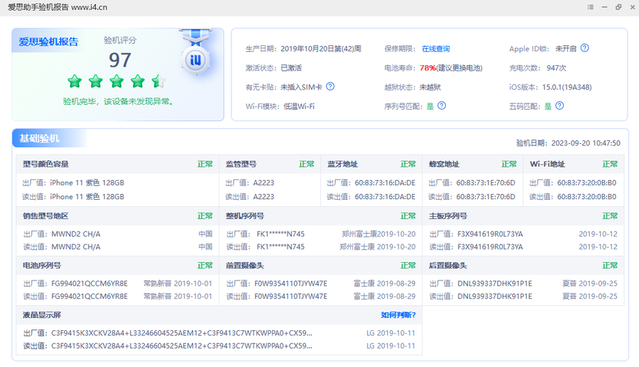Click the Wi-Fi module value 低温Wi-Fi
Screen dimensions: 639x367
point(299,106)
